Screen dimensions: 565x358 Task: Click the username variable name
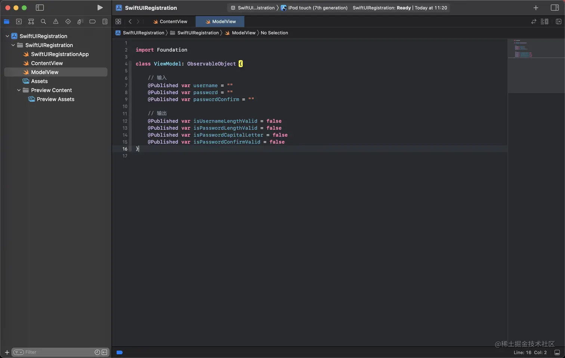(x=206, y=85)
